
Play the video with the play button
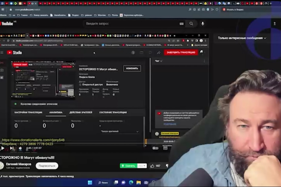click(x=3, y=148)
